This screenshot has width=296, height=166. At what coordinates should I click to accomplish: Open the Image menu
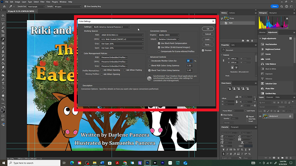click(17, 2)
